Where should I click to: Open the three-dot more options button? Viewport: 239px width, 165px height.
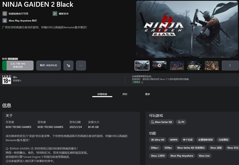pyautogui.click(x=81, y=65)
